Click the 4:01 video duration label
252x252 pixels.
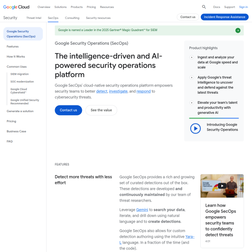(207, 241)
